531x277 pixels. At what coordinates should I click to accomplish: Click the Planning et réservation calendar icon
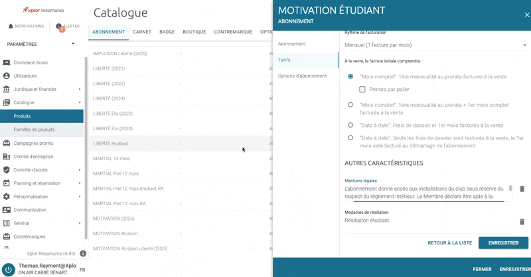click(x=6, y=183)
